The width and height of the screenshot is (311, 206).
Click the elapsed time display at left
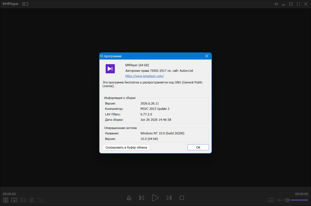9,194
